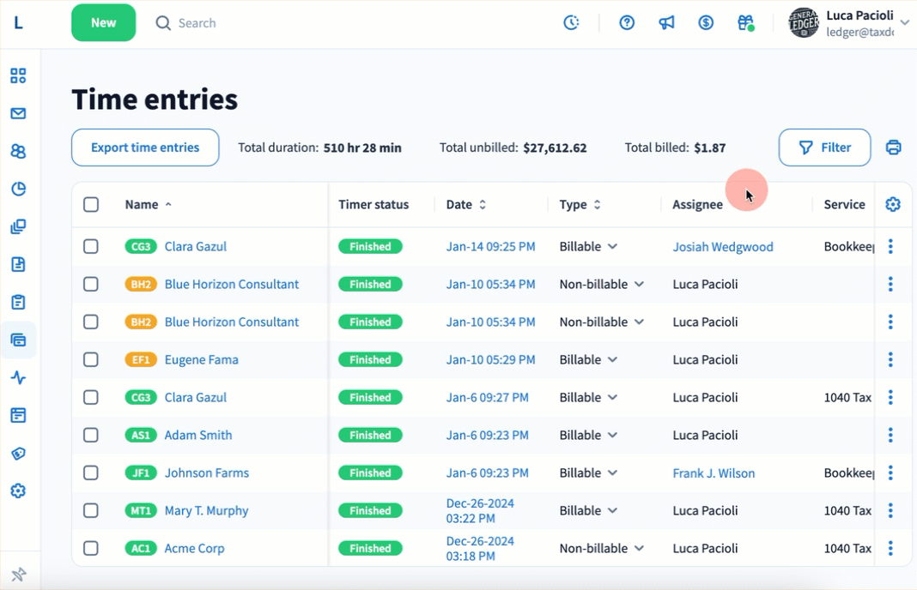Open the gift rewards icon
The width and height of the screenshot is (917, 590).
(745, 23)
